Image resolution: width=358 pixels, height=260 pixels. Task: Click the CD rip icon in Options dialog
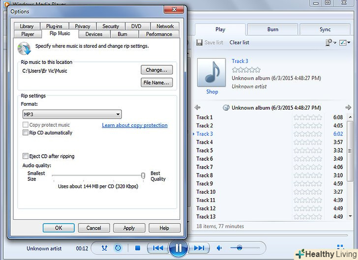tap(24, 48)
